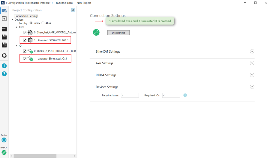Expand the Axis Settings section

tap(252, 63)
